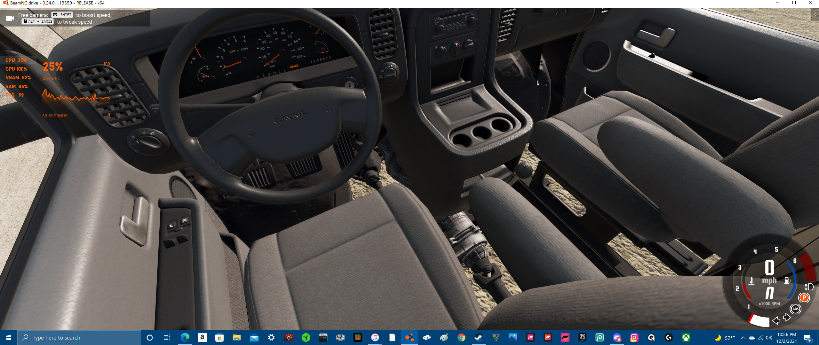Open Task View on the taskbar
819x345 pixels.
(167, 338)
